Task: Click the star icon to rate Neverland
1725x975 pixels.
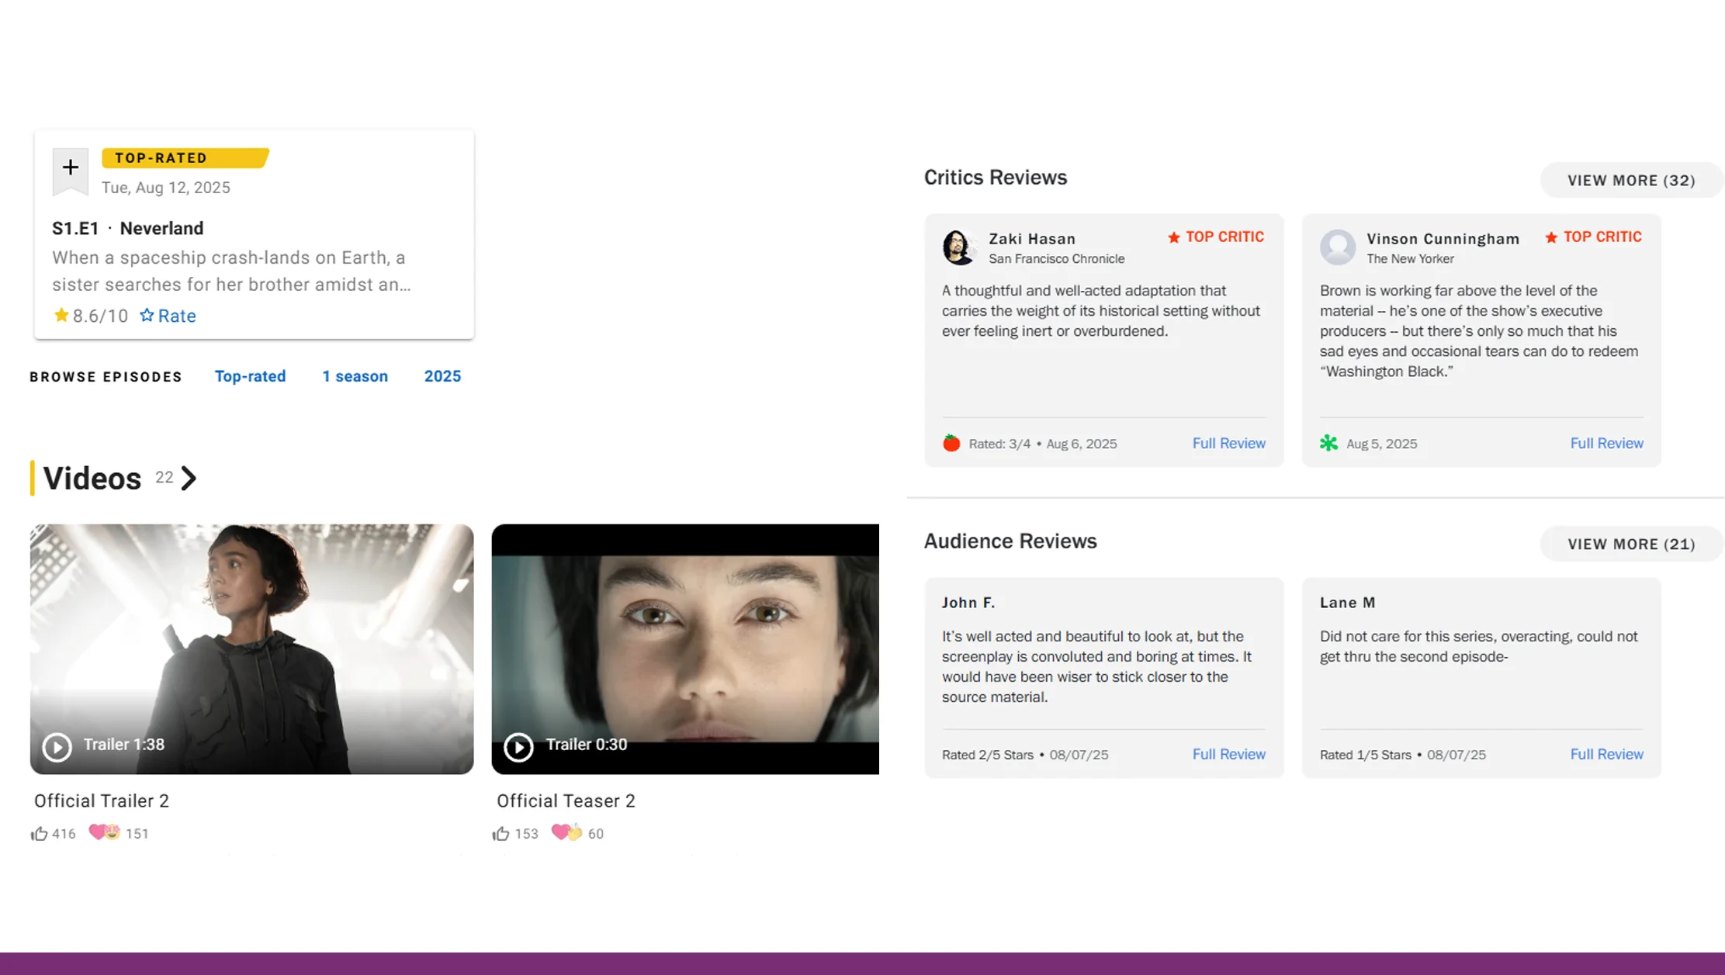Action: [x=147, y=315]
